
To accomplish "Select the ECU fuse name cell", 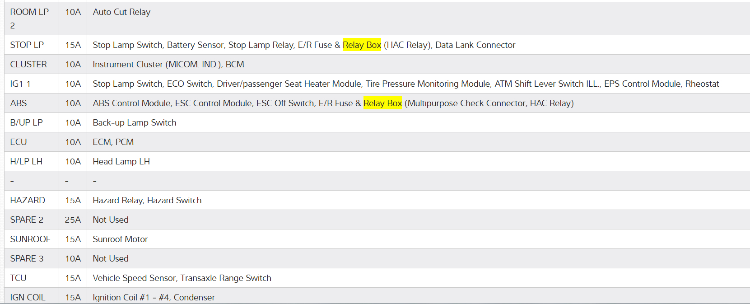I will [19, 142].
